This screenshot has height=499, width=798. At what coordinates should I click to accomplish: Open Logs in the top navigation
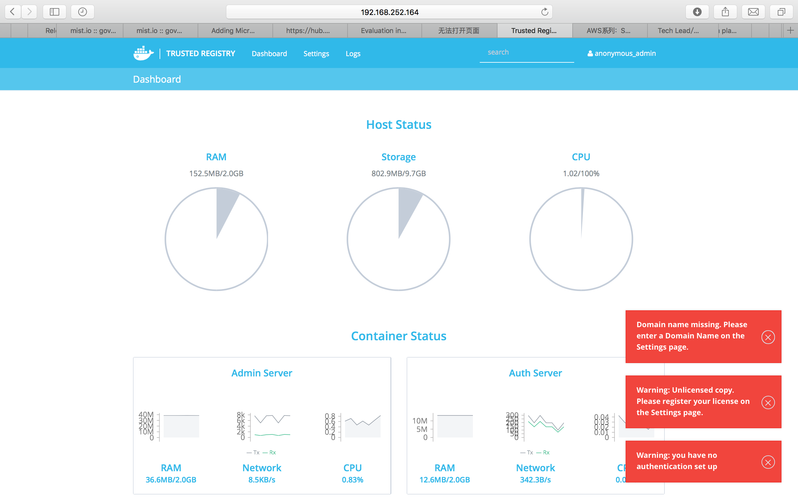(353, 53)
